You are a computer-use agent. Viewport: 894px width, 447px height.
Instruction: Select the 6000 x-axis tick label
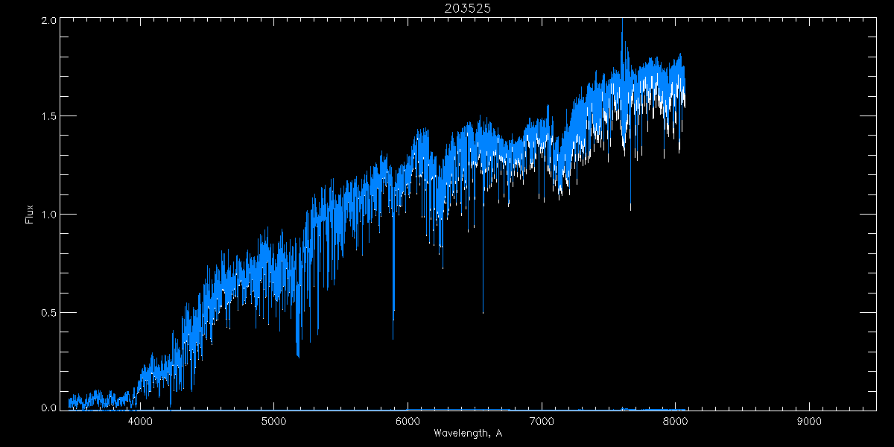point(408,422)
